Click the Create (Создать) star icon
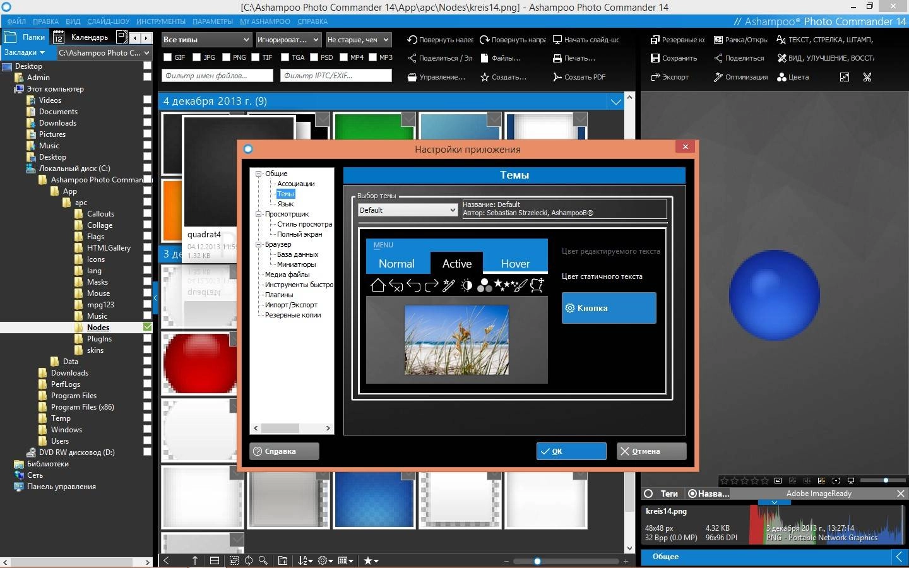 pos(485,77)
